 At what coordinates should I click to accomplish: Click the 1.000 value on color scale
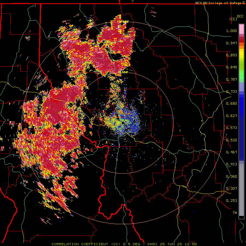click(232, 31)
